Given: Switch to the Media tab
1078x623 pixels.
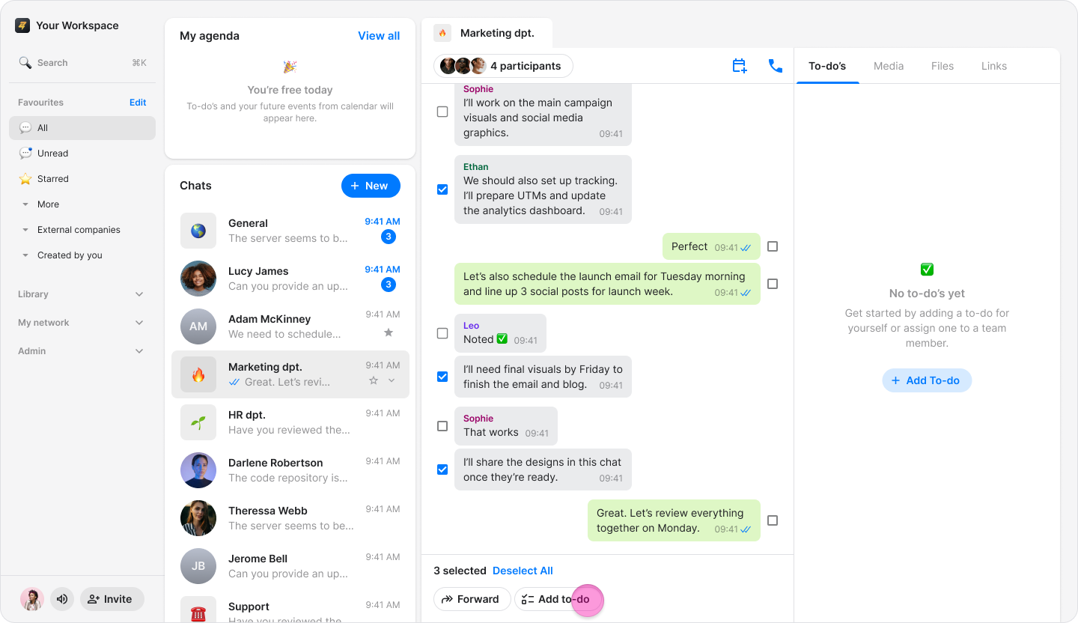Looking at the screenshot, I should coord(889,66).
